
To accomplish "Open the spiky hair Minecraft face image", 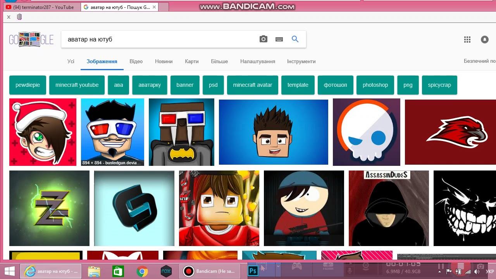I will (274, 132).
